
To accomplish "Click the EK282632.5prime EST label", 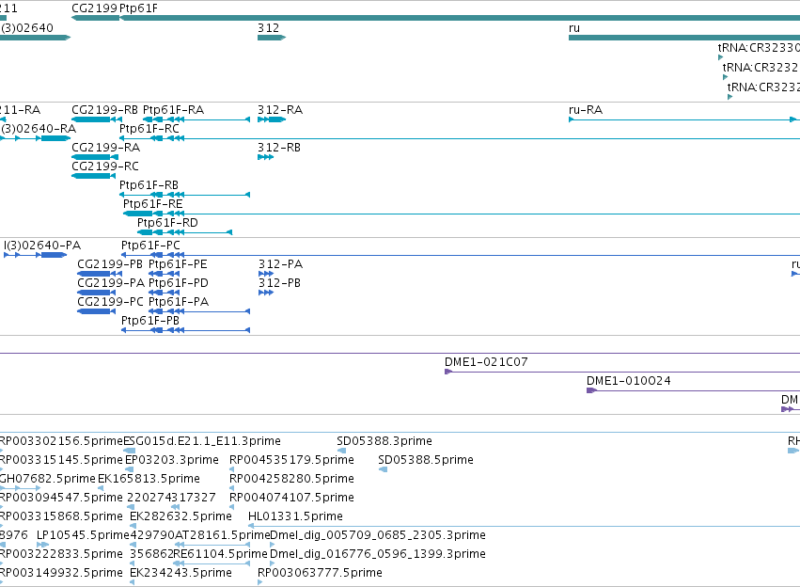I will tap(180, 516).
